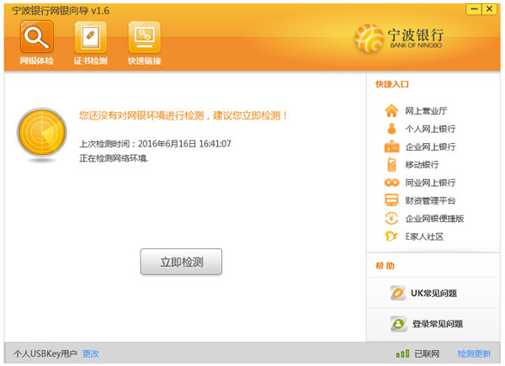Screen dimensions: 505x366
Task: Open the 网上营业厅 link
Action: 426,111
